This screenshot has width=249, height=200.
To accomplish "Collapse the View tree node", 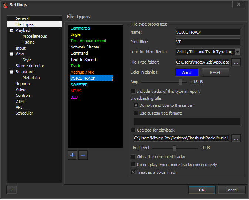I will tap(11, 54).
